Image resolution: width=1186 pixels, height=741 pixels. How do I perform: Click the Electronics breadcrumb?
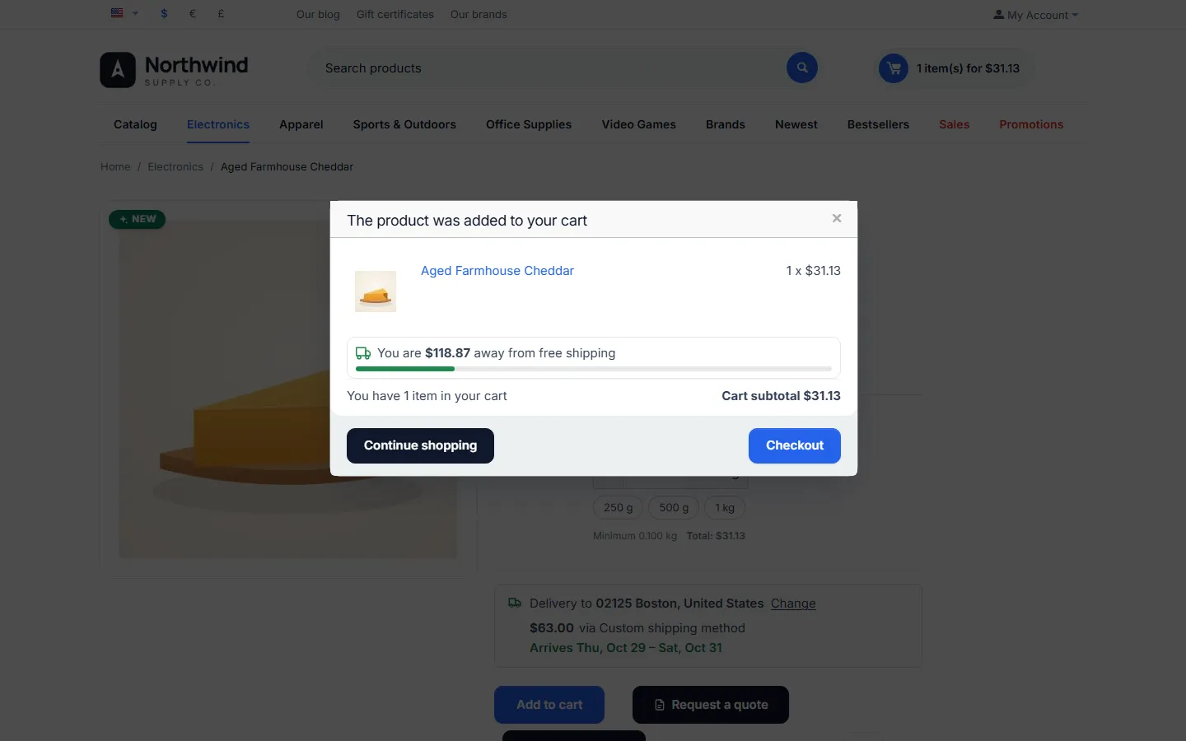[x=175, y=166]
